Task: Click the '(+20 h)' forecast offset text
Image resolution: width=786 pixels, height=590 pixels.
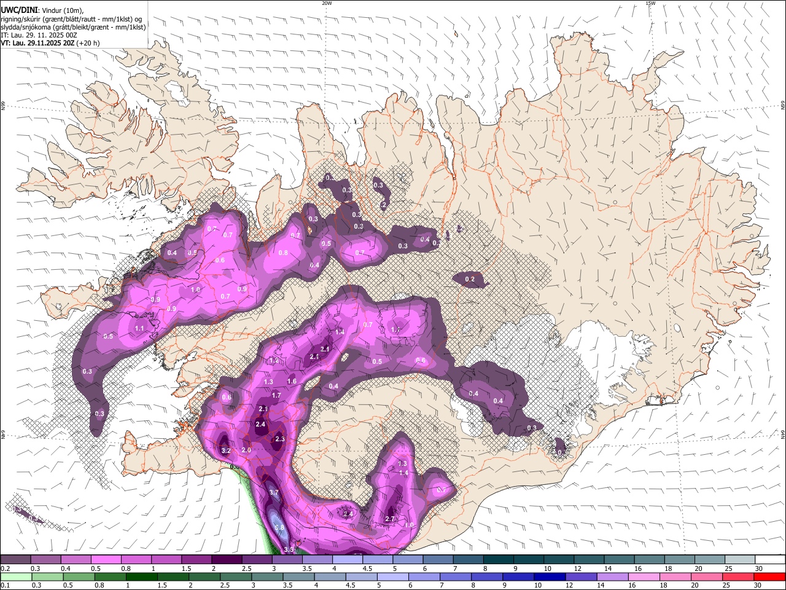Action: point(88,43)
